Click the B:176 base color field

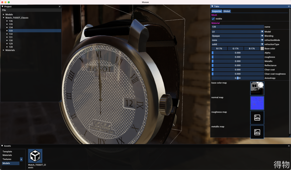point(252,49)
